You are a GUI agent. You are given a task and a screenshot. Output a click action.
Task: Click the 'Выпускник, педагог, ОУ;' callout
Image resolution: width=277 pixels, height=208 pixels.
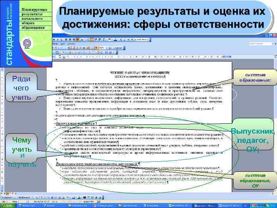tap(253, 135)
